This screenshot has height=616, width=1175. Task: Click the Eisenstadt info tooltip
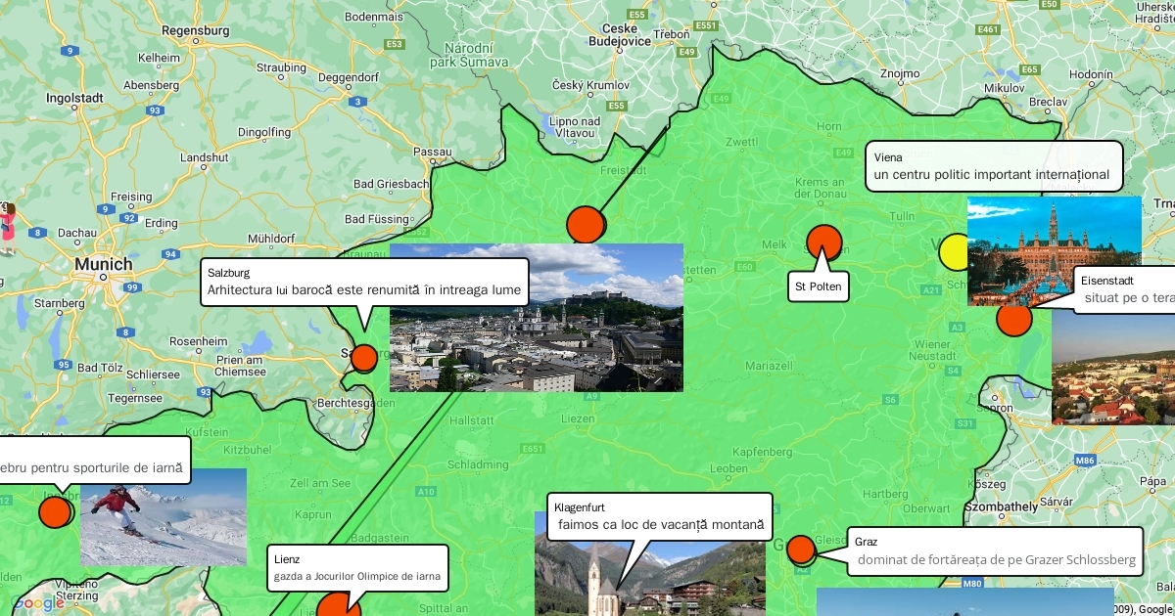(1124, 290)
